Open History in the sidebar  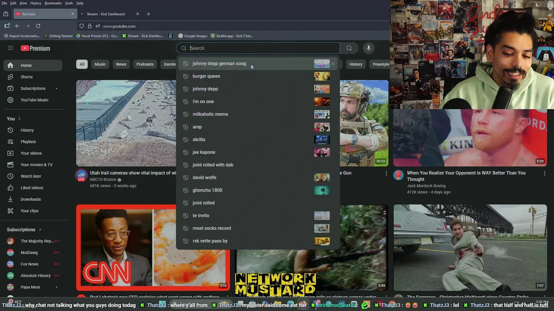[33, 130]
